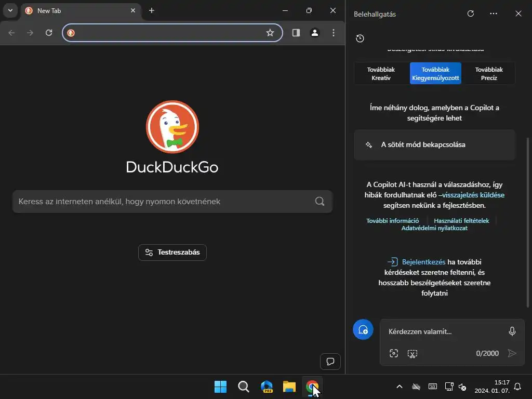
Task: Open the browser three-dot menu
Action: pyautogui.click(x=334, y=33)
